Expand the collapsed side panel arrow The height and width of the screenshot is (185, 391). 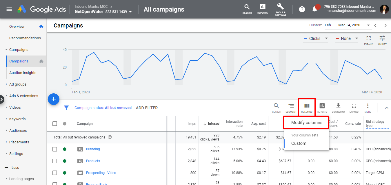[2, 99]
